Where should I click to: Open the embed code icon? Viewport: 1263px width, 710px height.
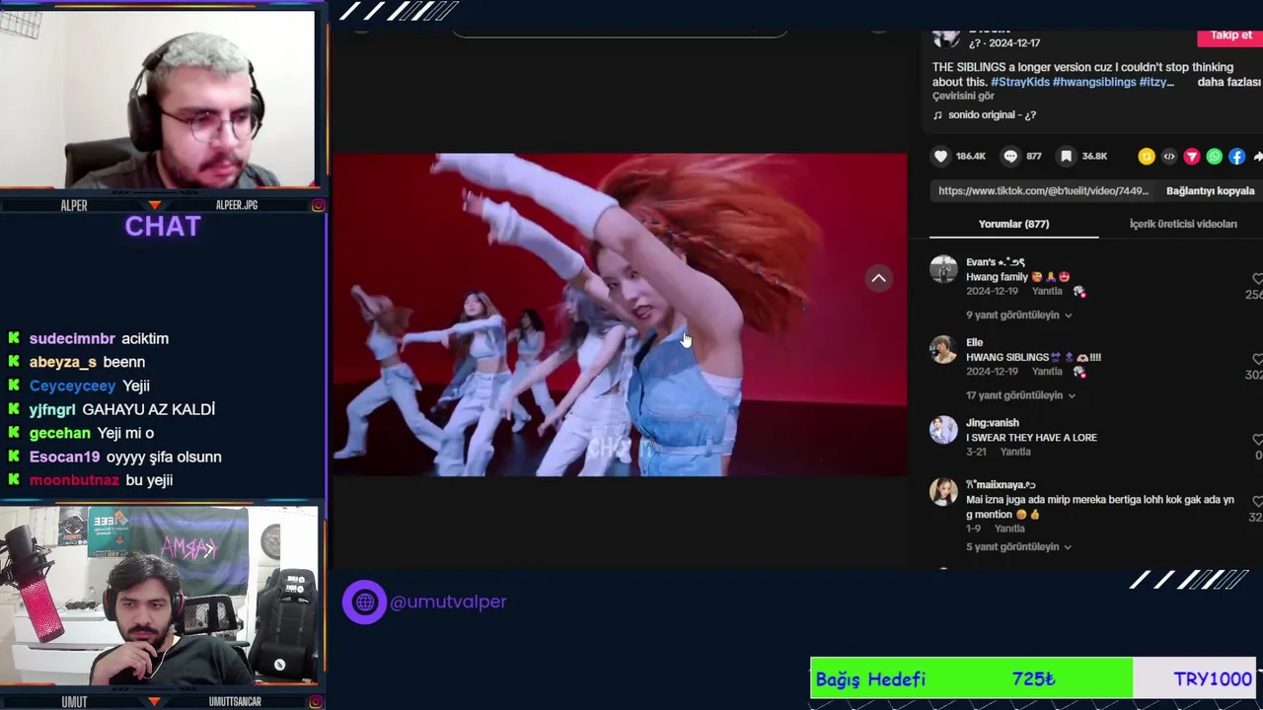coord(1168,156)
